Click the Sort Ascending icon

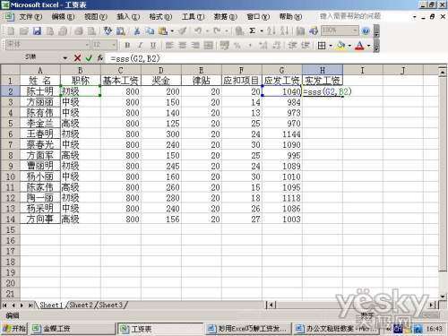click(271, 30)
